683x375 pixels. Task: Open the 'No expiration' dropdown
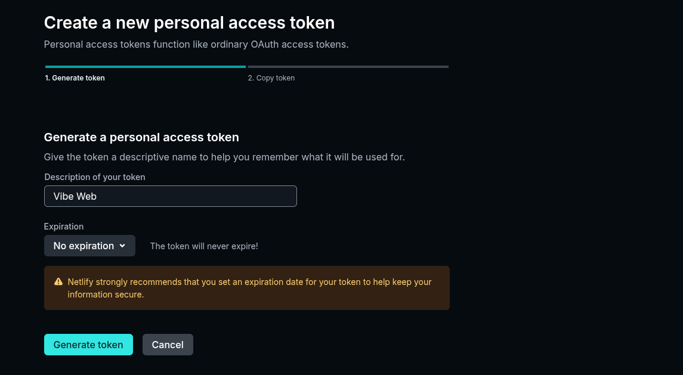(89, 246)
